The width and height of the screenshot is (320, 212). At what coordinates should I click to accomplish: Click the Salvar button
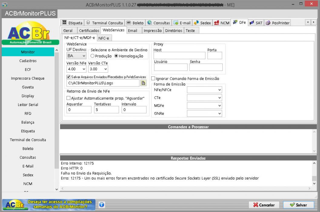[298, 205]
